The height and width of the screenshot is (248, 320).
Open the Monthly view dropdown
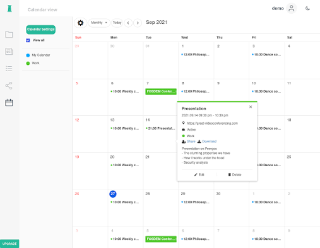(99, 23)
